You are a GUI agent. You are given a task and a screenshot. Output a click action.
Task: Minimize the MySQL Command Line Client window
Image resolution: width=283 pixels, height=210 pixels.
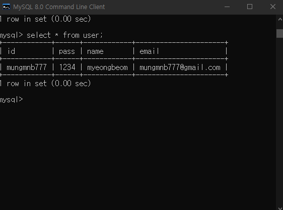click(227, 7)
